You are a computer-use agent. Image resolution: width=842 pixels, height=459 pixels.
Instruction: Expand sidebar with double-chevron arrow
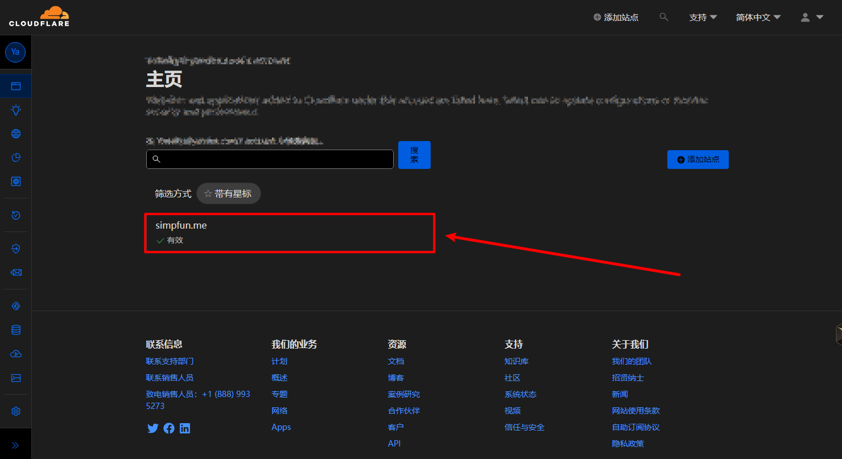click(15, 445)
